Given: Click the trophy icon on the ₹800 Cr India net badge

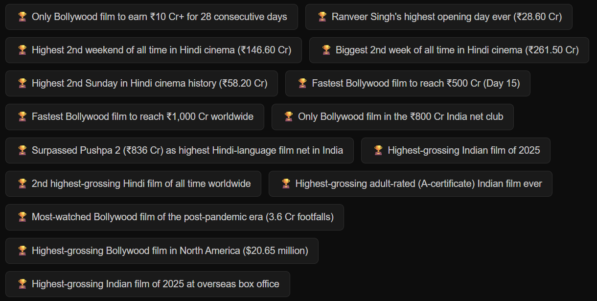Looking at the screenshot, I should pyautogui.click(x=289, y=116).
